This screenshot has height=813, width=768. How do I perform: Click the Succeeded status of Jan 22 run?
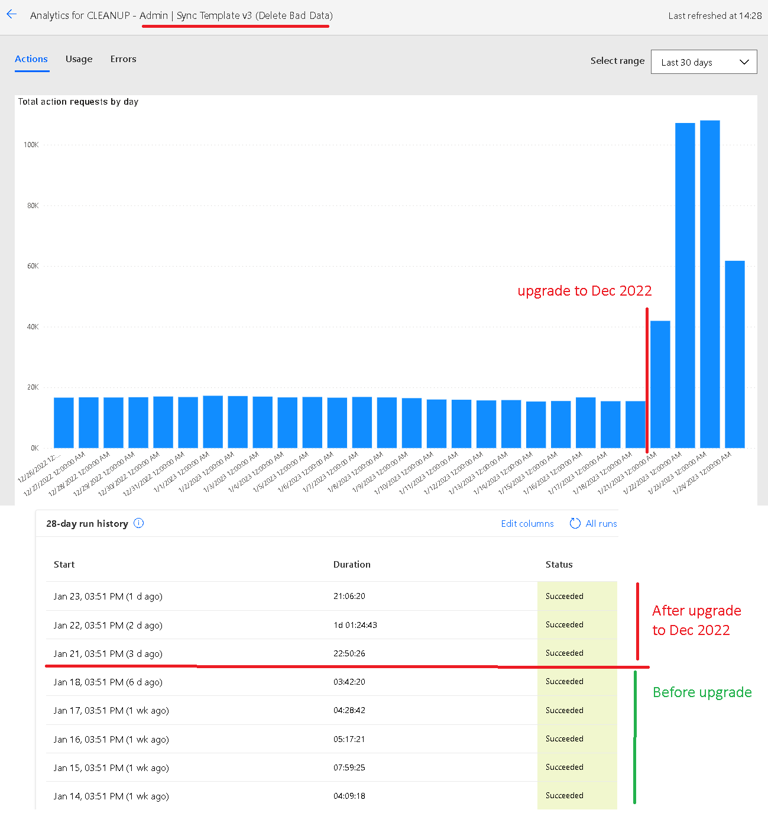(x=564, y=624)
